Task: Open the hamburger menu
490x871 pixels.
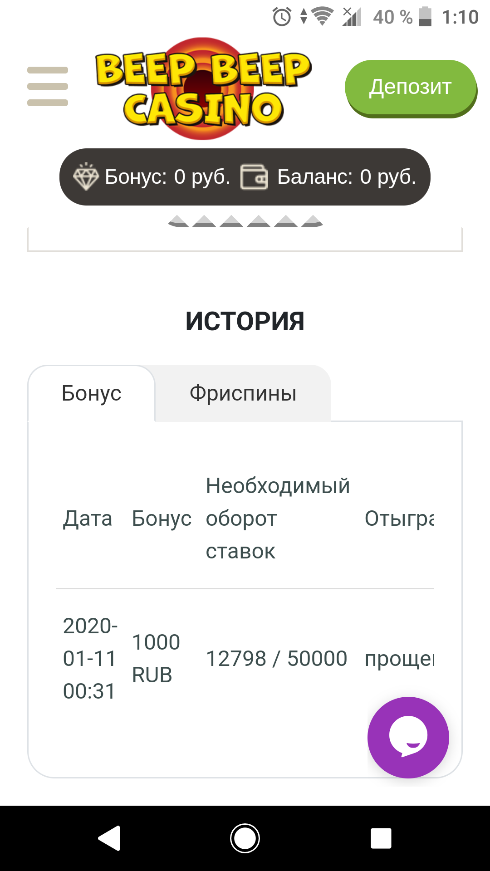Action: [x=48, y=86]
